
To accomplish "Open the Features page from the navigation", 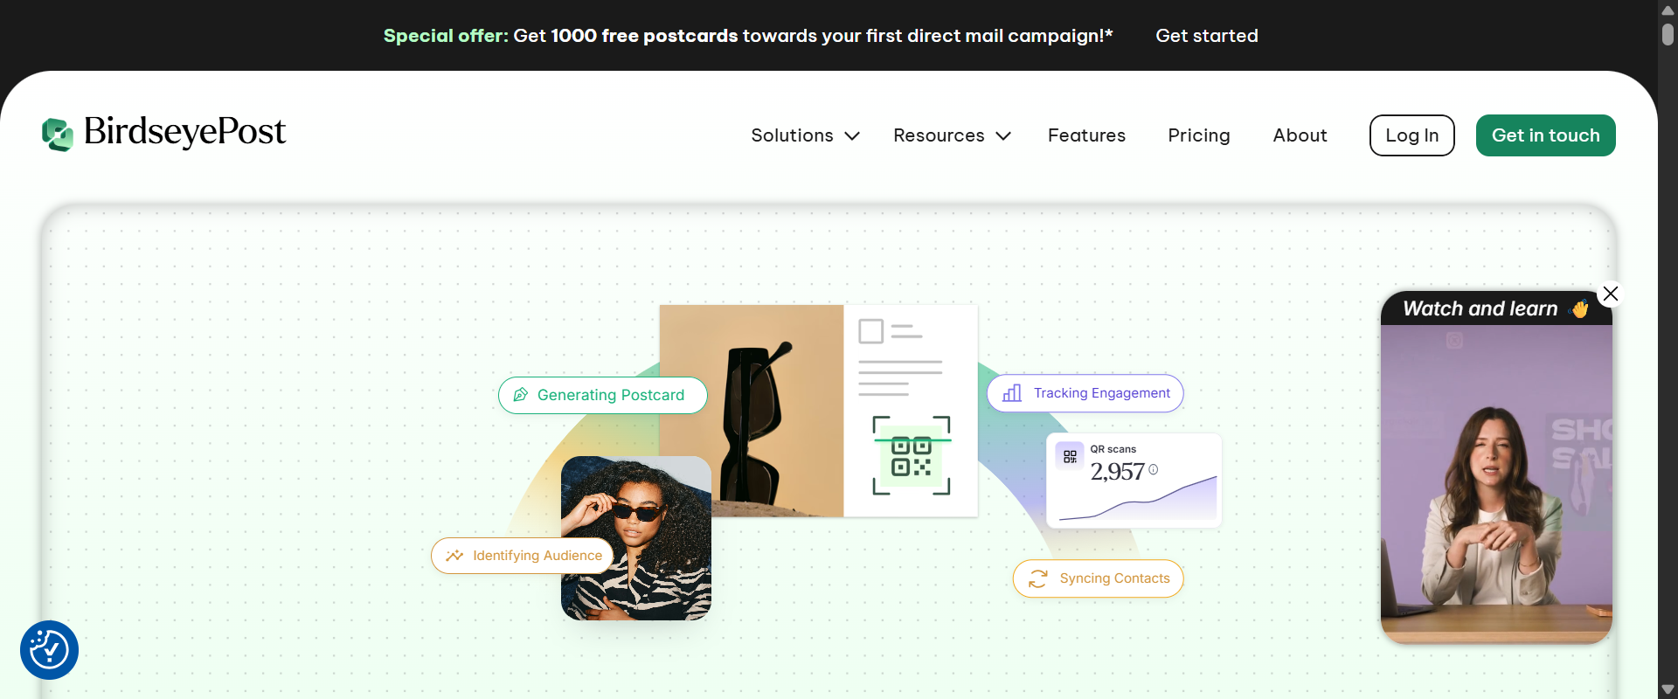I will 1086,135.
